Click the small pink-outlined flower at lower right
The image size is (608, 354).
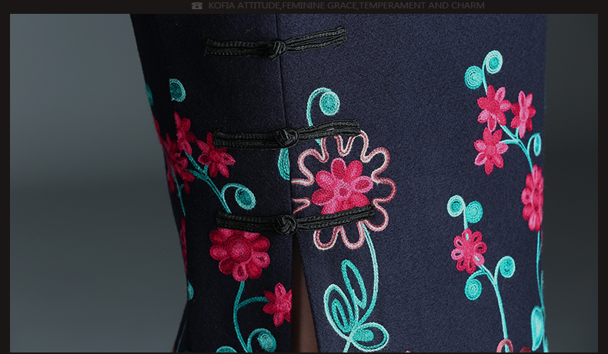[469, 250]
